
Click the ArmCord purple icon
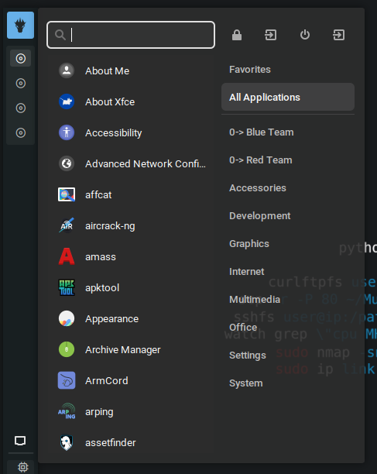tap(67, 380)
